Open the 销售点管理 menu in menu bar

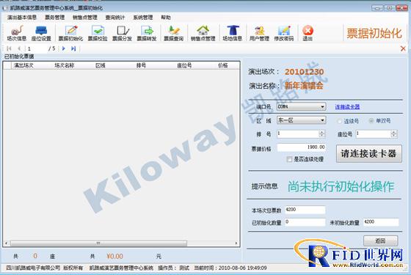click(x=85, y=18)
